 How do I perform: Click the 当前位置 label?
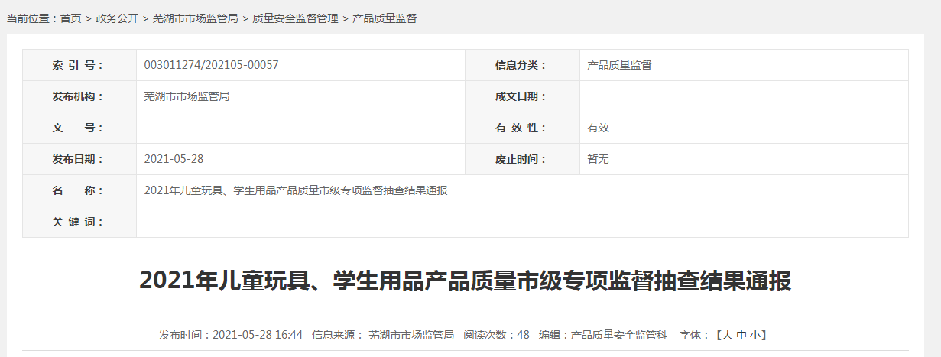(32, 18)
